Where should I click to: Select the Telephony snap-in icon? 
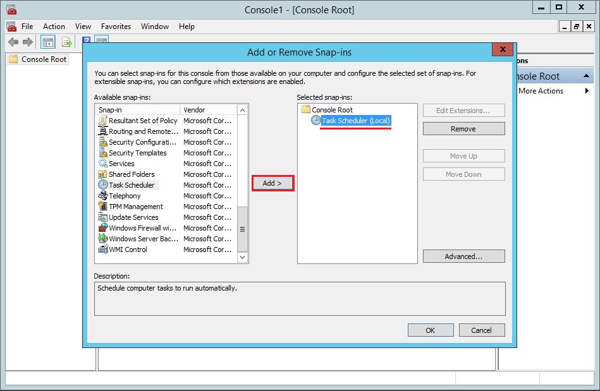(x=102, y=196)
